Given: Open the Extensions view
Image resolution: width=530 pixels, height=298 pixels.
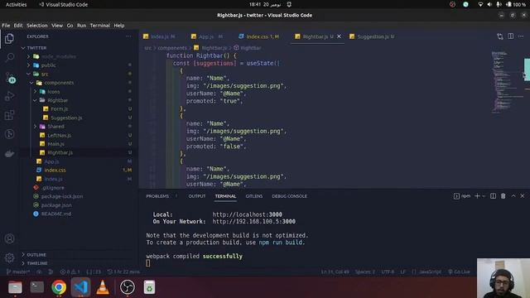Looking at the screenshot, I should (9, 115).
